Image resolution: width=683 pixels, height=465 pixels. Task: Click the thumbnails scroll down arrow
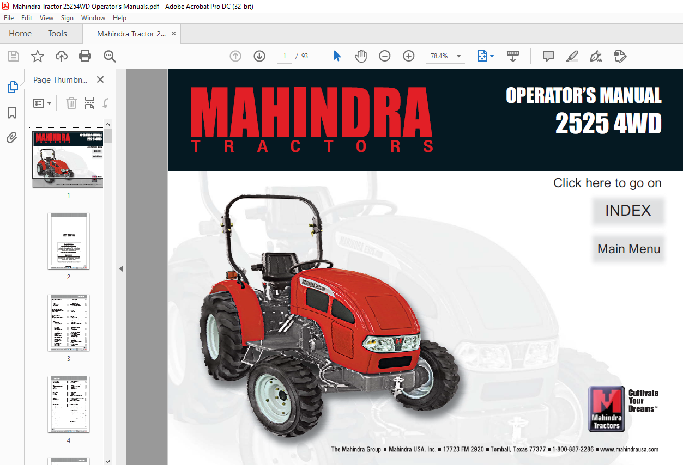click(x=108, y=461)
